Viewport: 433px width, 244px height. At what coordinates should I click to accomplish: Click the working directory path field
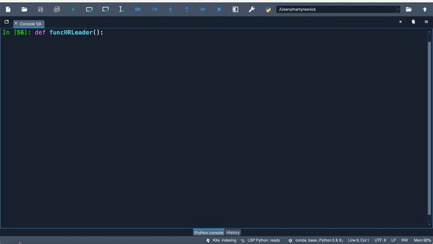coord(336,9)
